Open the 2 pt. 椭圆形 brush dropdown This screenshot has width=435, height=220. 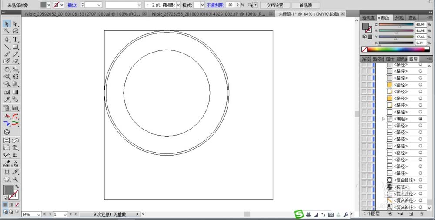coord(178,5)
